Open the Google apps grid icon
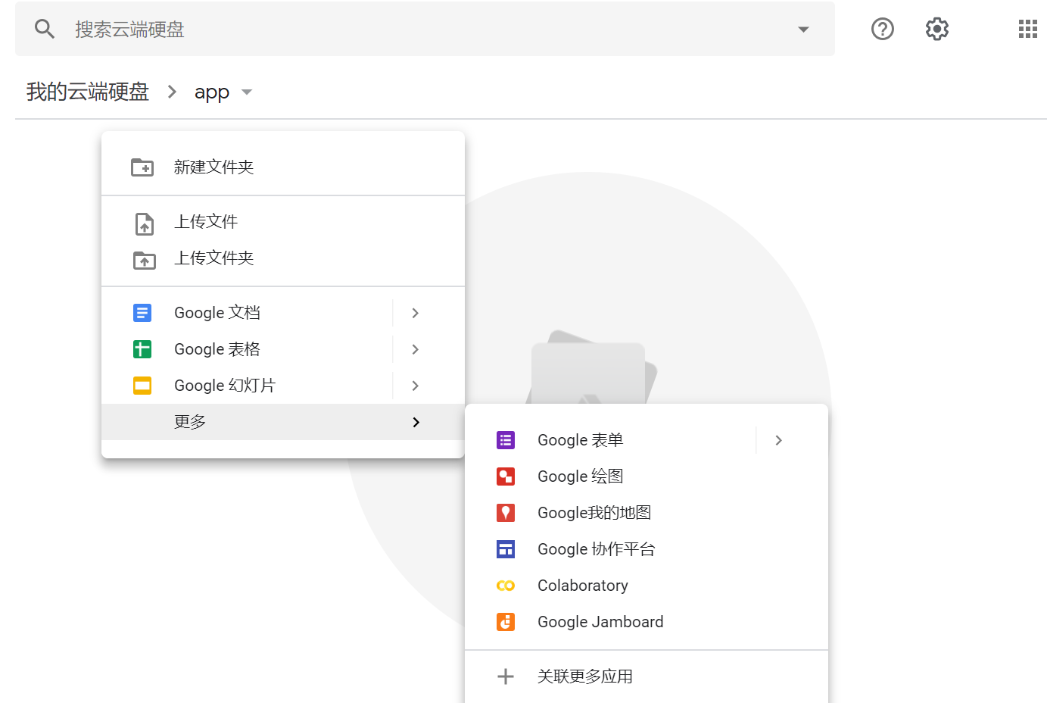Image resolution: width=1047 pixels, height=703 pixels. 1028,29
